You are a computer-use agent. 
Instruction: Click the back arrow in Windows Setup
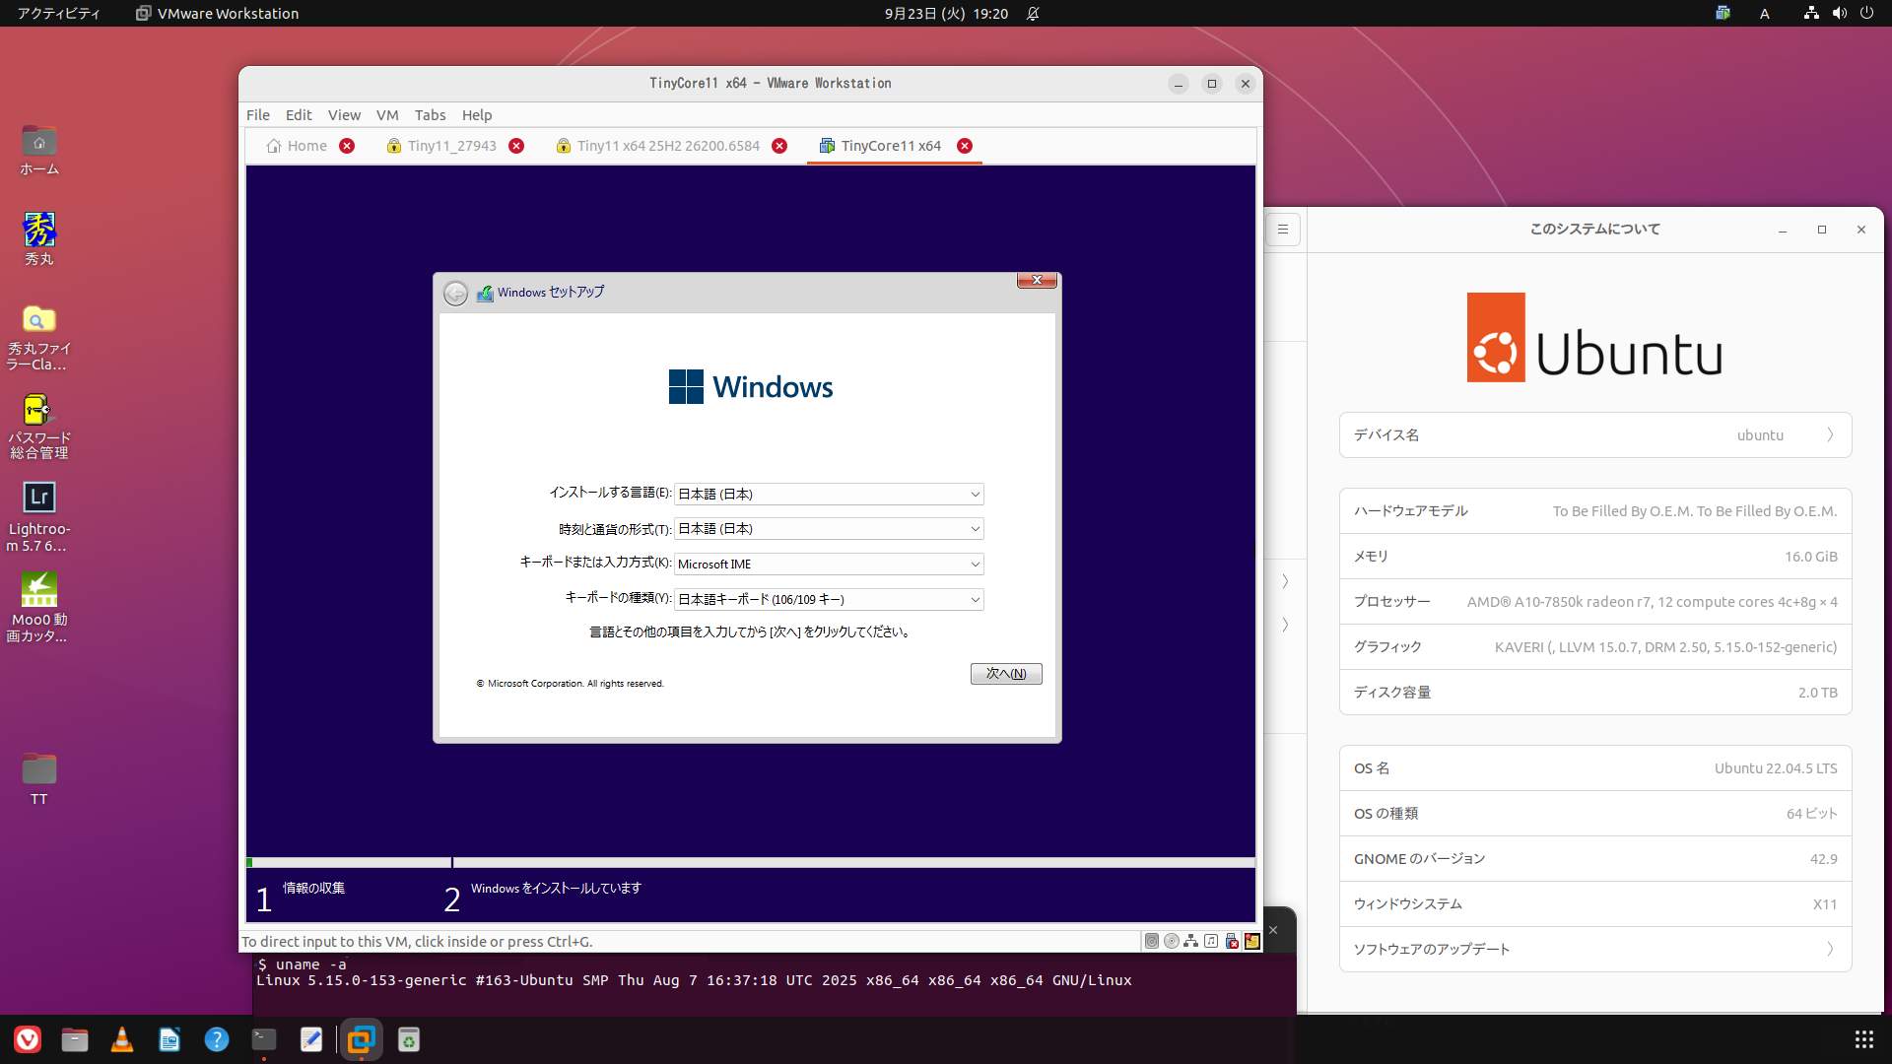pyautogui.click(x=455, y=294)
